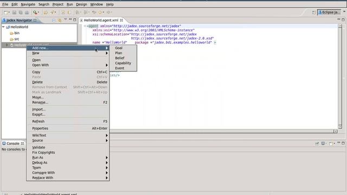Expand the Compare With submenu

tap(68, 173)
